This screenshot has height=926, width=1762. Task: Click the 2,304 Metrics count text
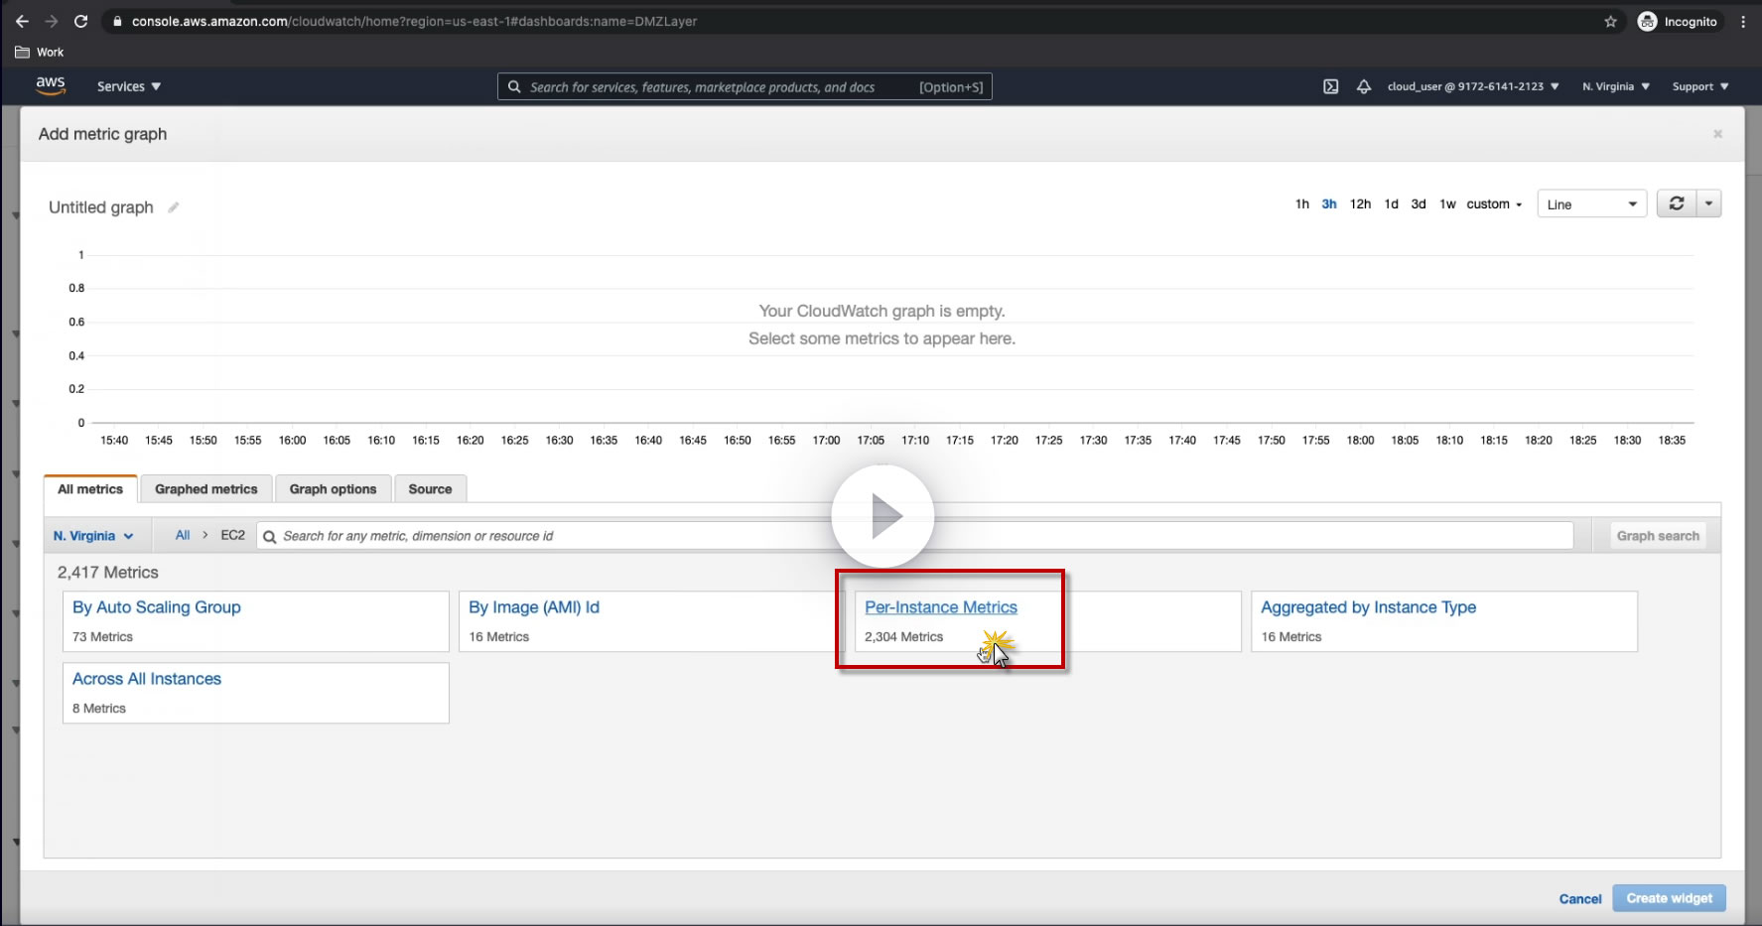pyautogui.click(x=904, y=637)
